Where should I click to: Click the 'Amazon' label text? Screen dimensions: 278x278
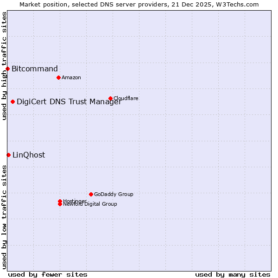[71, 78]
